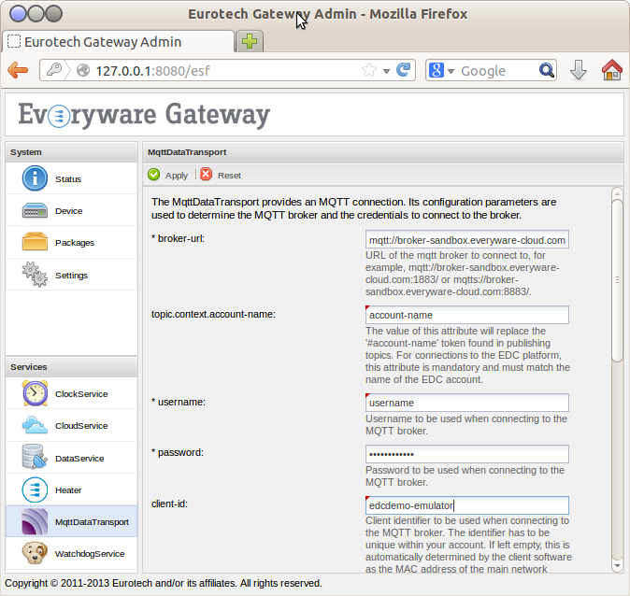Open a new tab with plus button
The image size is (630, 596).
click(250, 41)
